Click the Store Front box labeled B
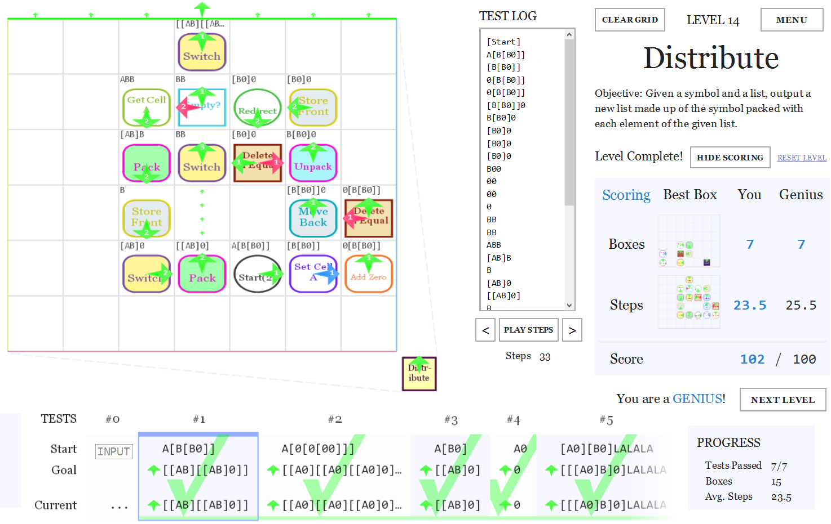Viewport: 831px width, 524px height. tap(147, 218)
